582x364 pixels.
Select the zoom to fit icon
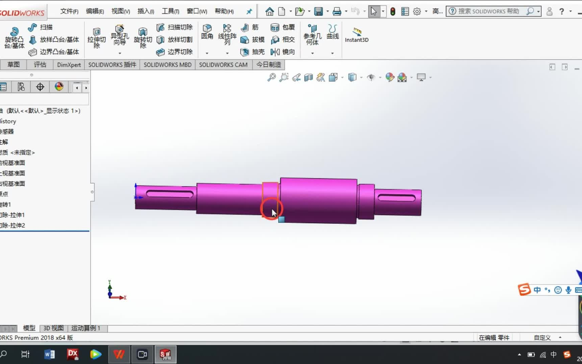271,77
